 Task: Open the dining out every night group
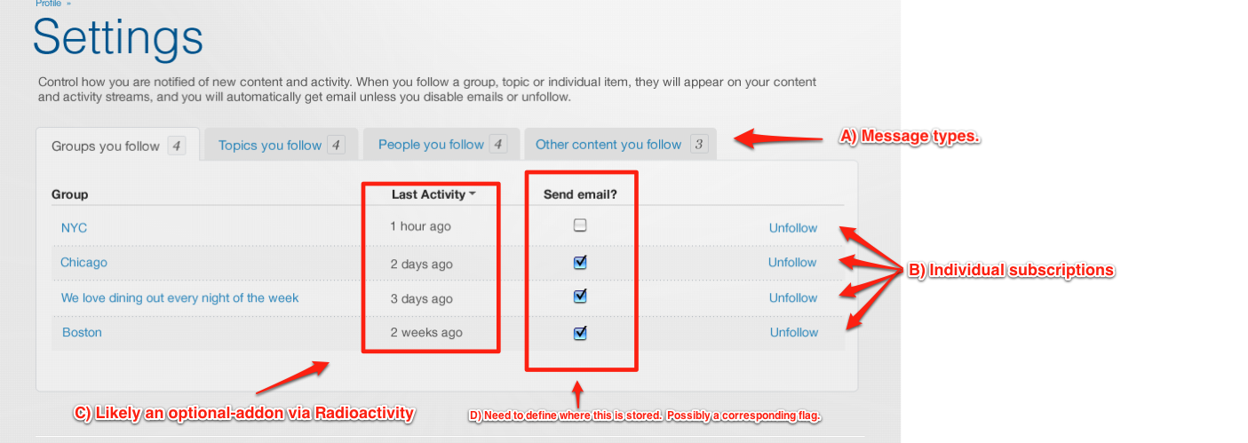pyautogui.click(x=179, y=298)
